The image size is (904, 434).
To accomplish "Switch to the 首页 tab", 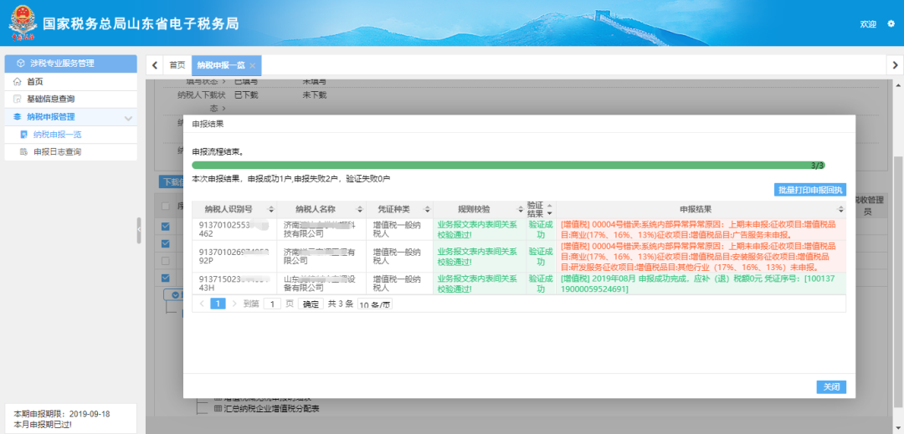I will point(177,65).
